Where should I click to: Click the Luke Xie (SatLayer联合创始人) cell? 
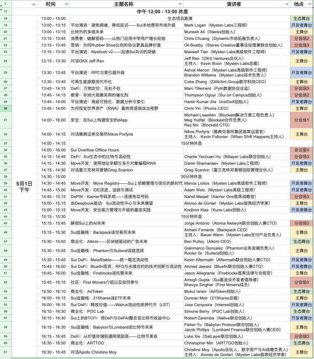tap(236, 337)
